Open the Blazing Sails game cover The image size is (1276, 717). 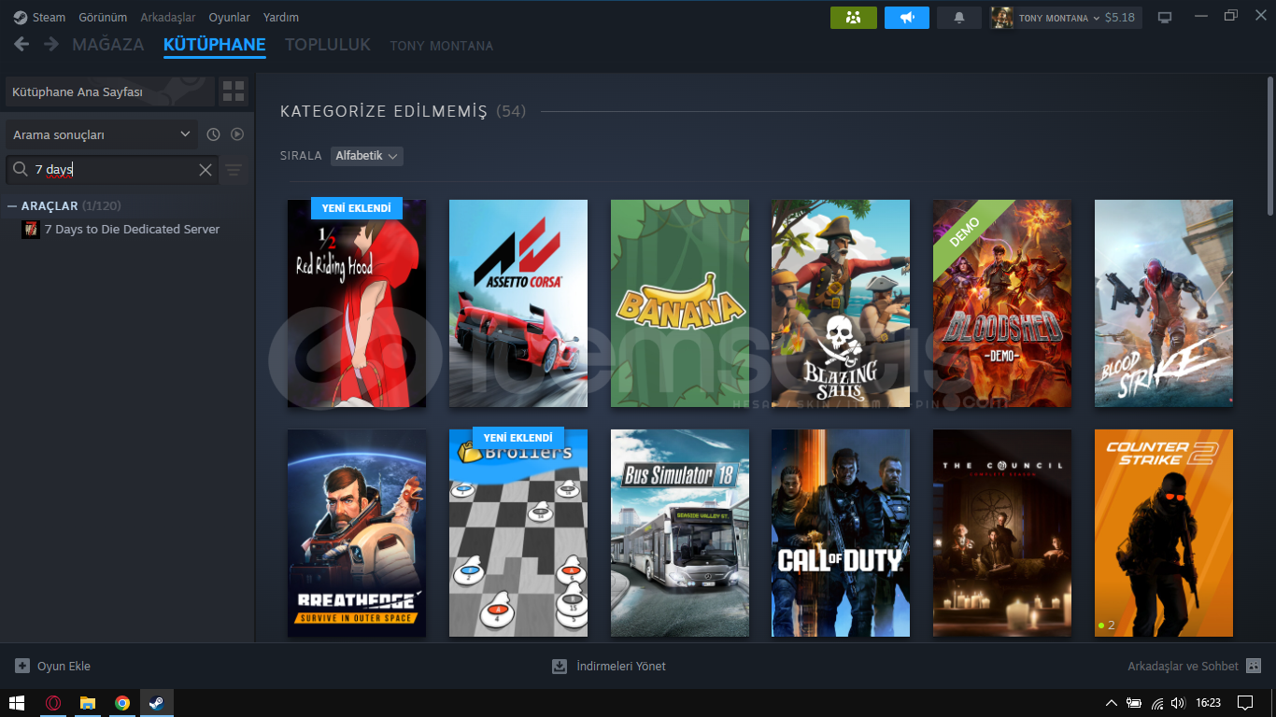[x=841, y=303]
